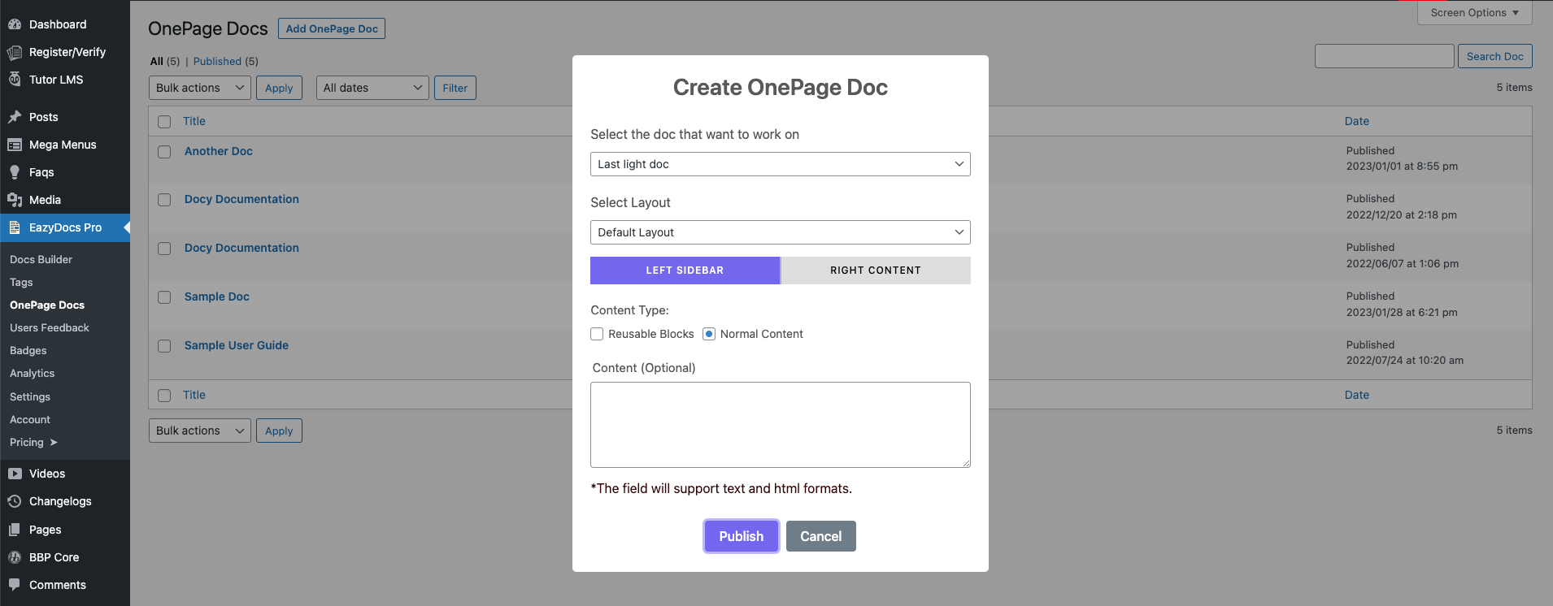Screen dimensions: 1553x606
Task: Select the Normal Content radio button
Action: coord(709,334)
